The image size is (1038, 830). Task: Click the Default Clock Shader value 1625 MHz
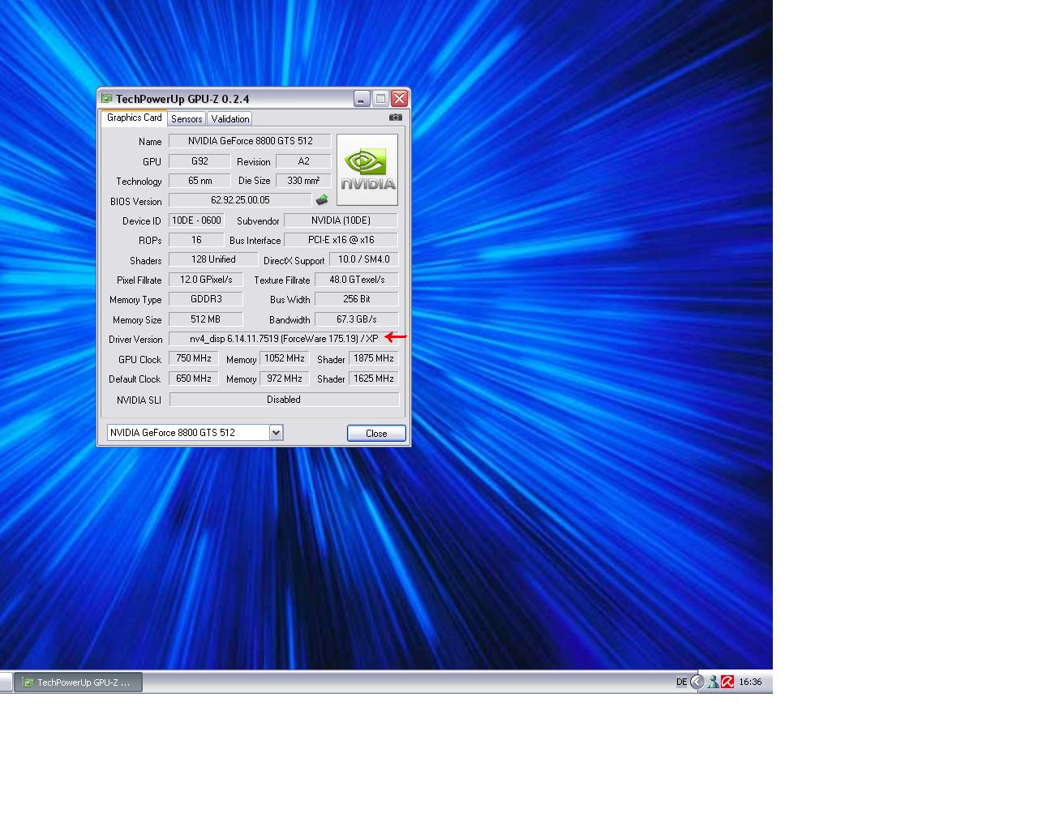(x=374, y=379)
